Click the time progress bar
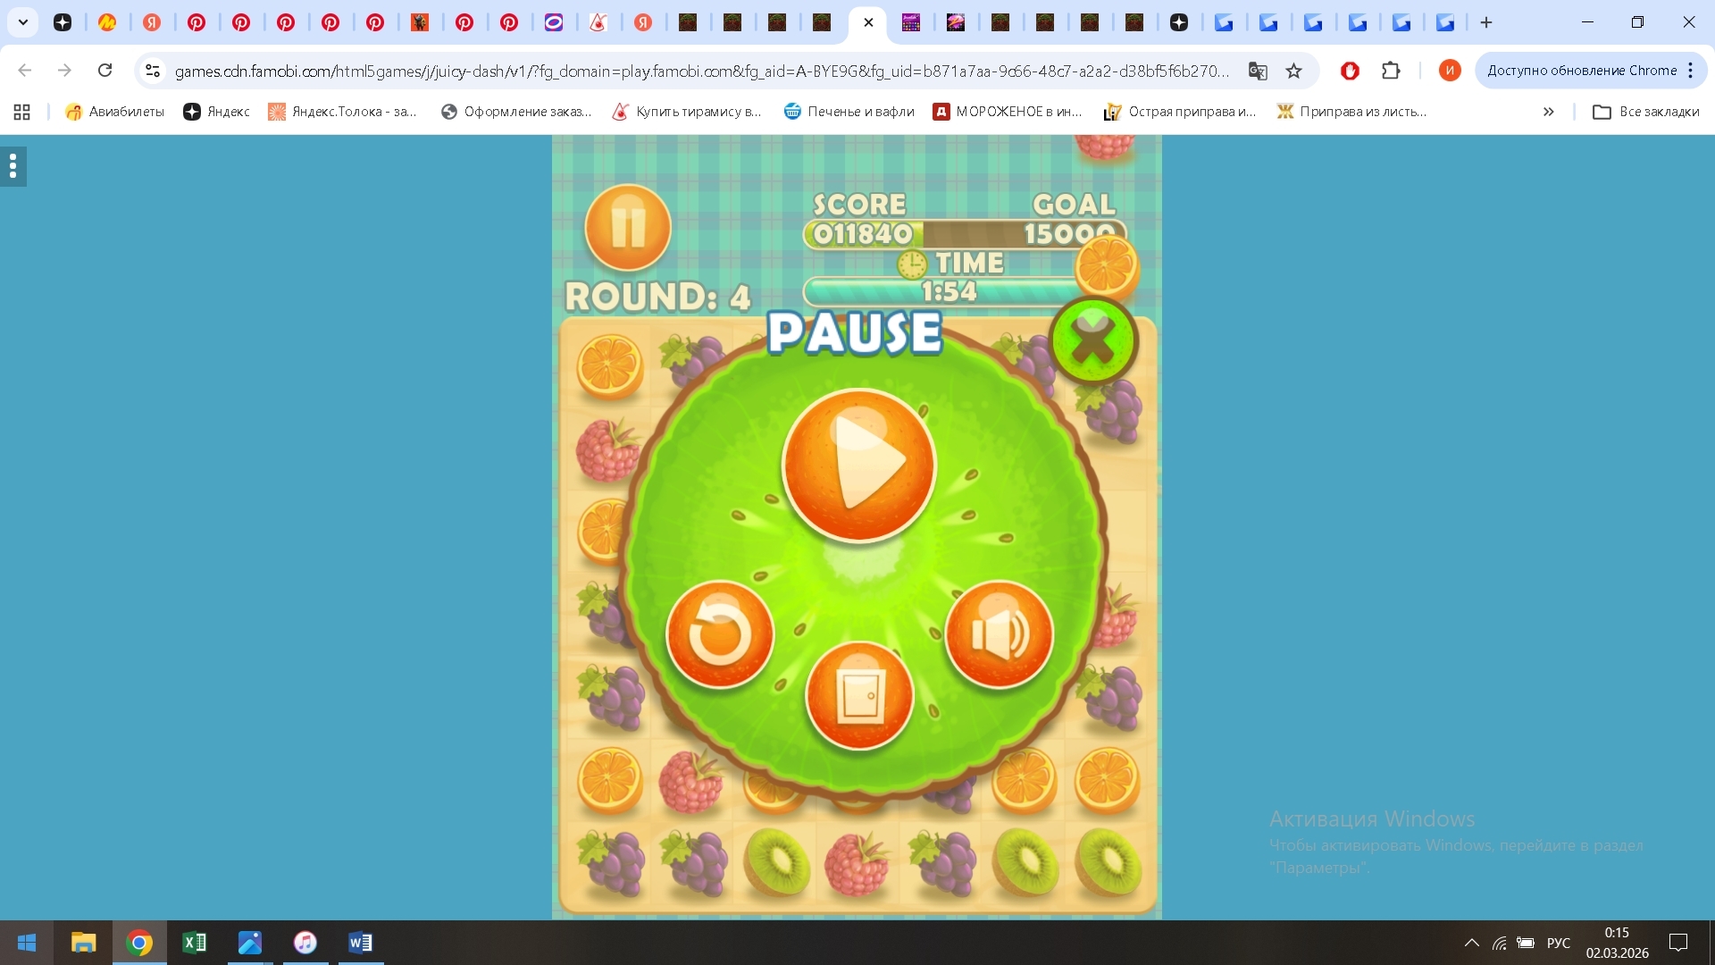 (x=947, y=291)
